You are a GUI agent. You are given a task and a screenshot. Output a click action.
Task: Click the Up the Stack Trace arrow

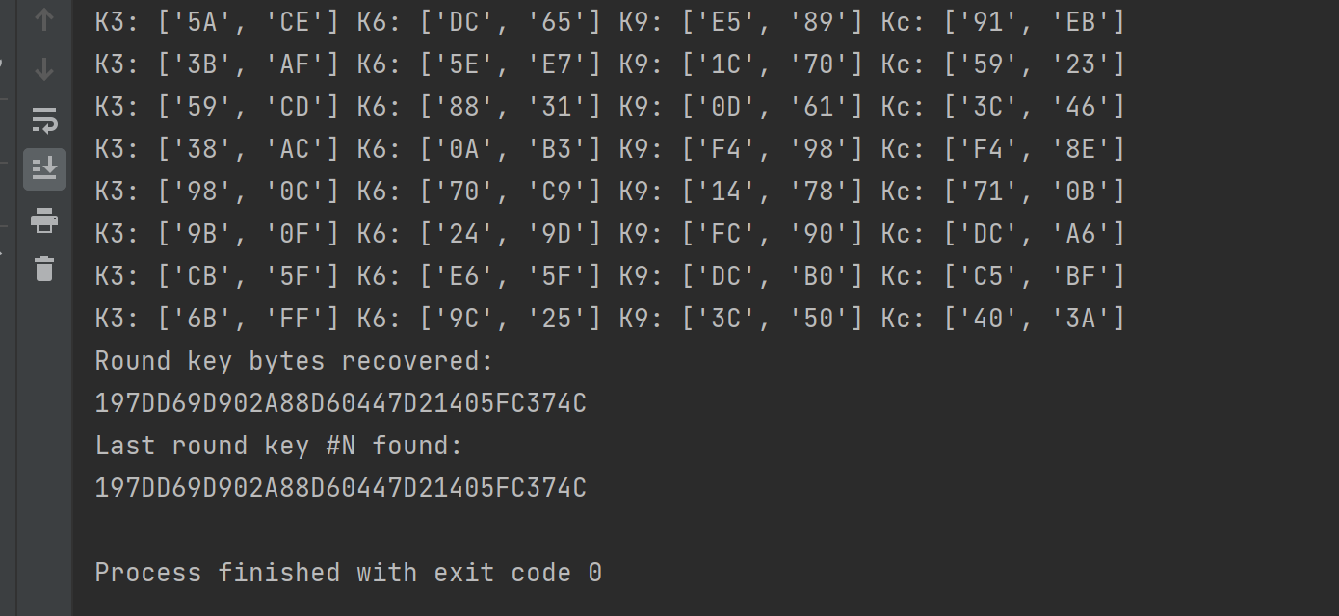click(x=43, y=20)
